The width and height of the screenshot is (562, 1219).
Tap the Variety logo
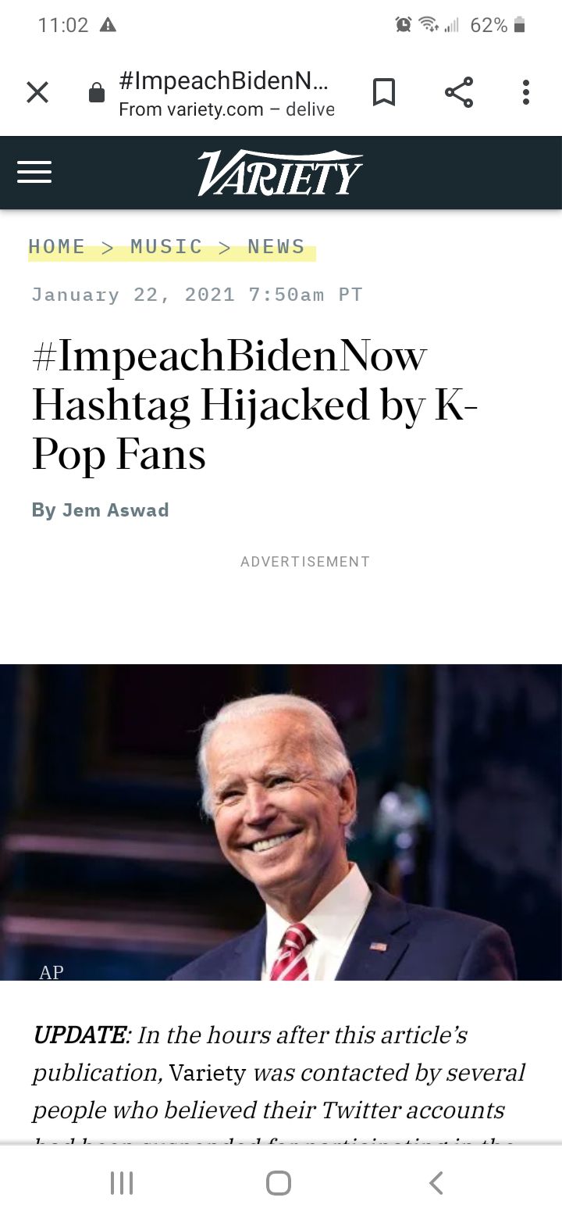[279, 173]
